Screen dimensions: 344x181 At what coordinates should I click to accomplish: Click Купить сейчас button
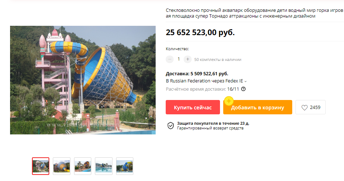click(193, 107)
